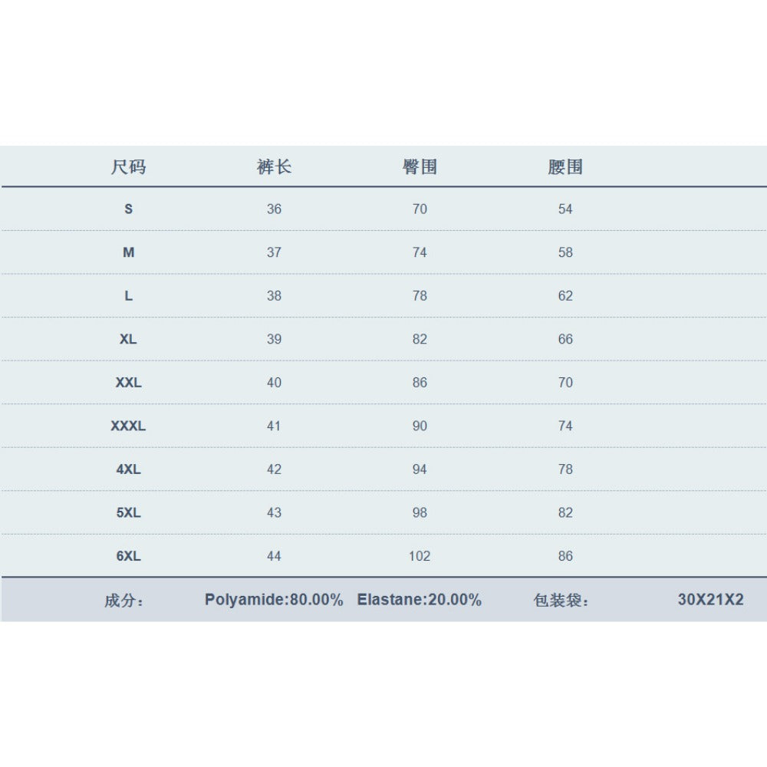Click hip value 78 in L row

pyautogui.click(x=420, y=295)
